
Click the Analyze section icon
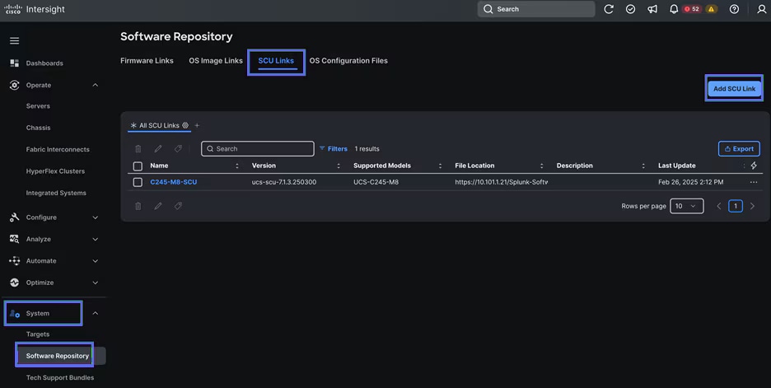coord(14,239)
